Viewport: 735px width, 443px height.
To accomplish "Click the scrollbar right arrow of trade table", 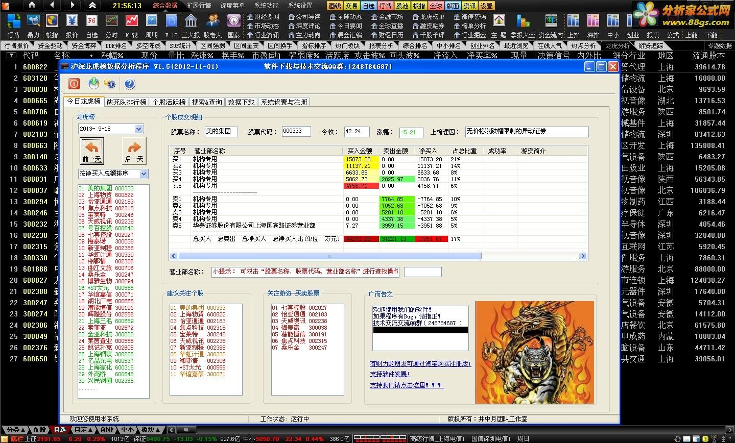I will click(583, 256).
